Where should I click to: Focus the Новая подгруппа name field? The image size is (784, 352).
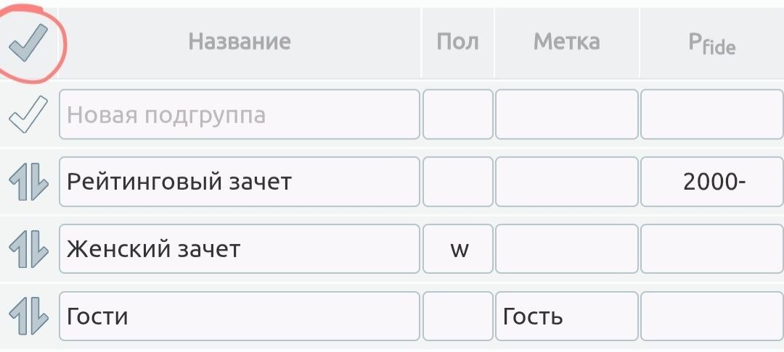tap(240, 114)
